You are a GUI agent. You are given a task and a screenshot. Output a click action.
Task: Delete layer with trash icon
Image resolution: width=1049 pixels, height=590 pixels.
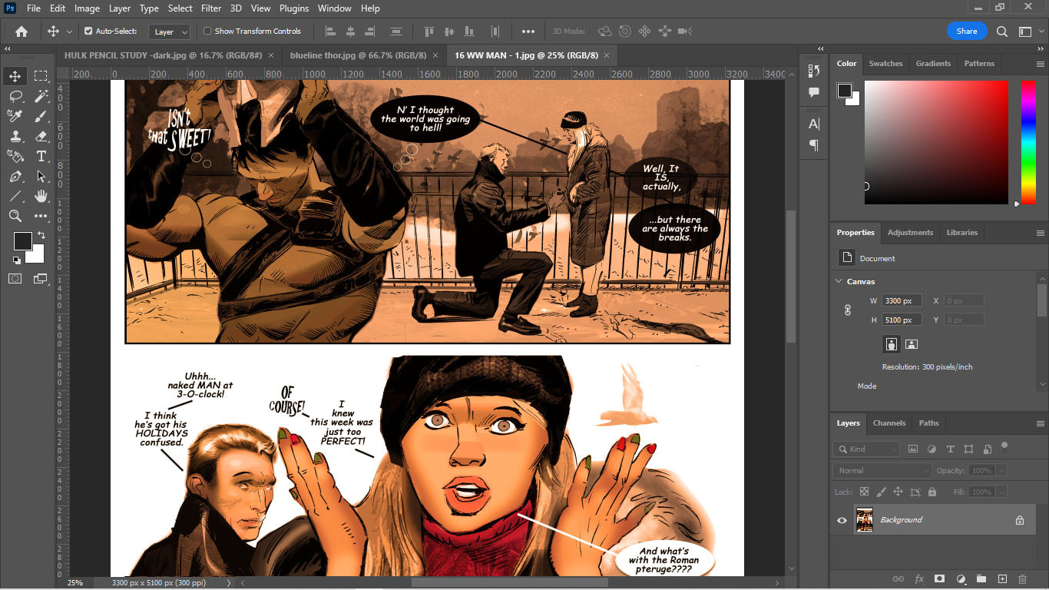(x=1022, y=578)
